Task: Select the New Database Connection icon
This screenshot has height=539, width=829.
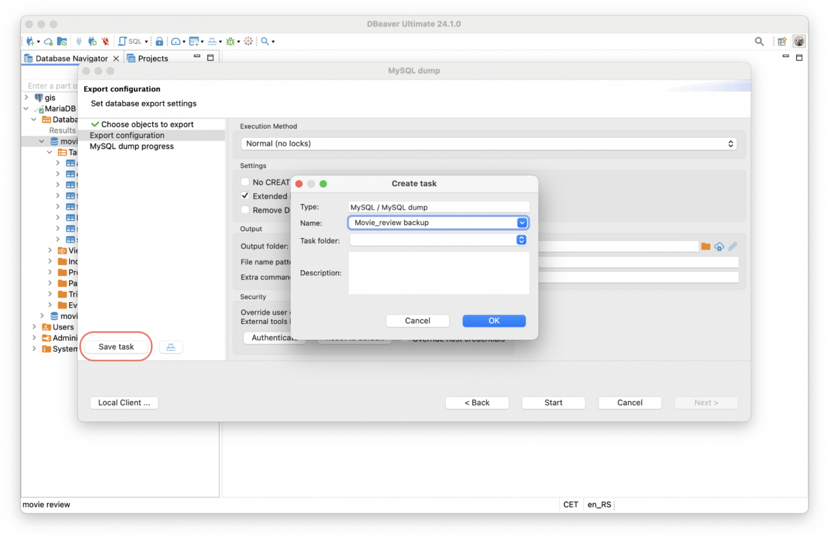Action: coord(30,41)
